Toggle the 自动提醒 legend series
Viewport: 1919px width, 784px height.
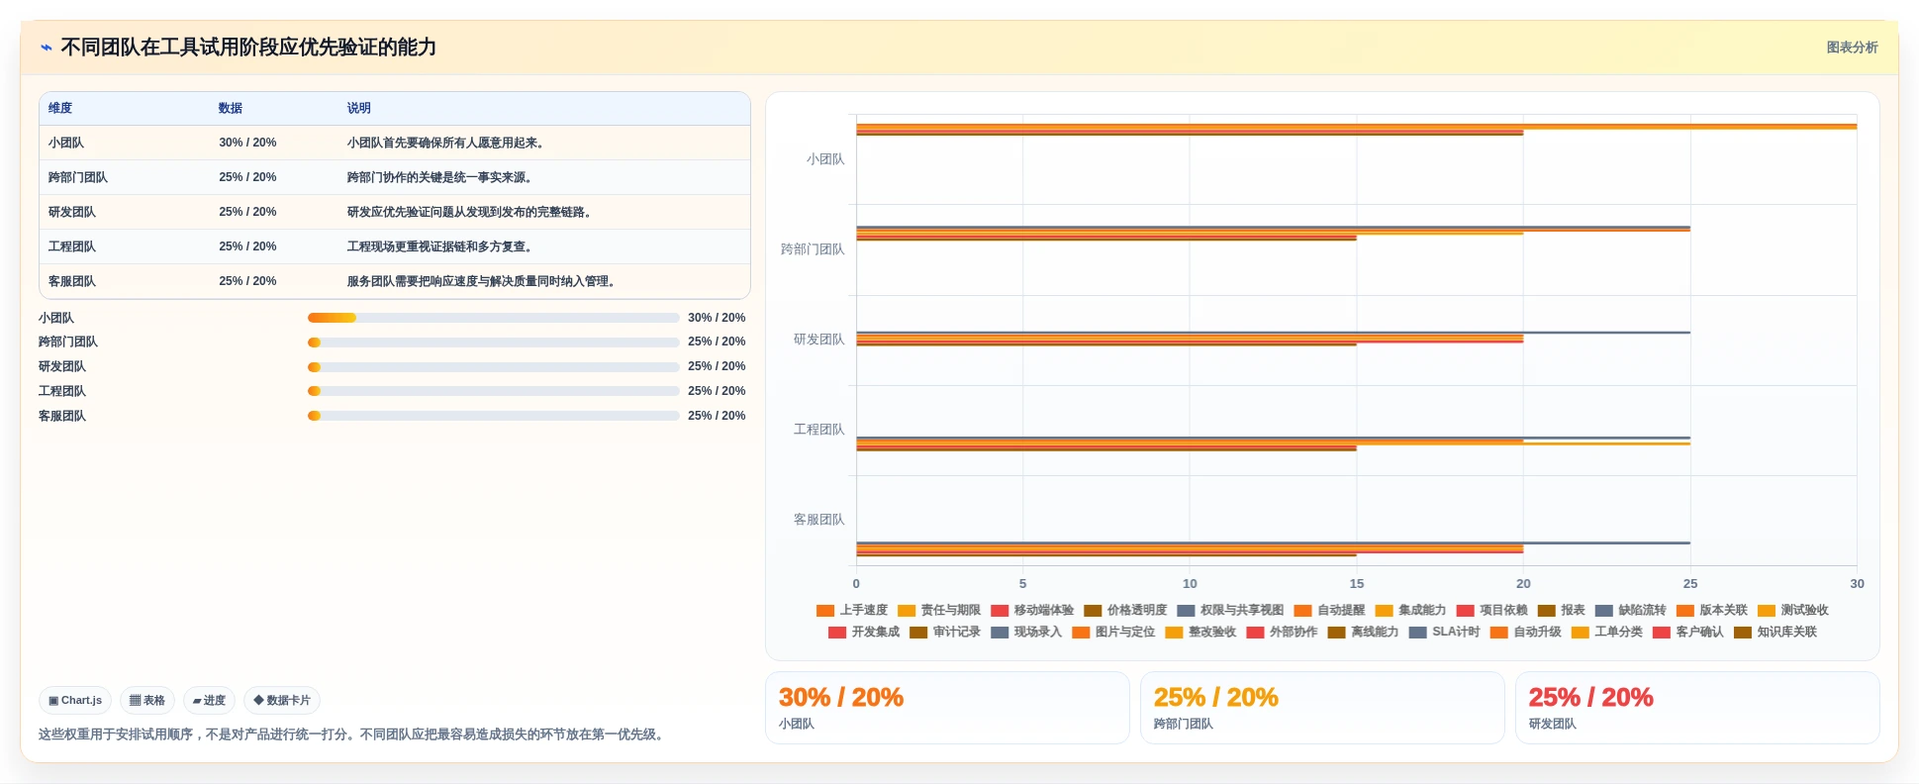point(1329,610)
